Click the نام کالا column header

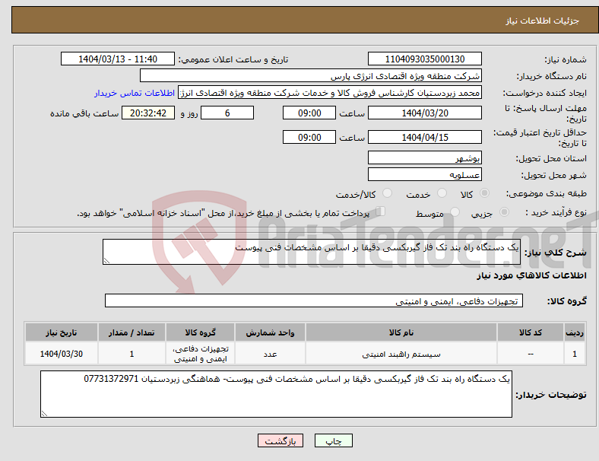click(401, 332)
